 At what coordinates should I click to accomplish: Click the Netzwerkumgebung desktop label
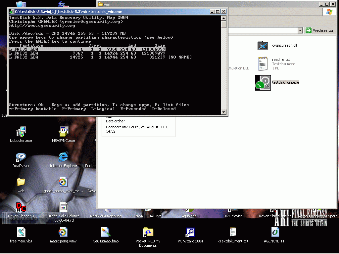[106, 216]
